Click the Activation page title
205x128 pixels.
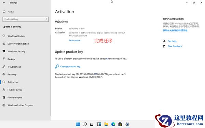click(x=65, y=12)
